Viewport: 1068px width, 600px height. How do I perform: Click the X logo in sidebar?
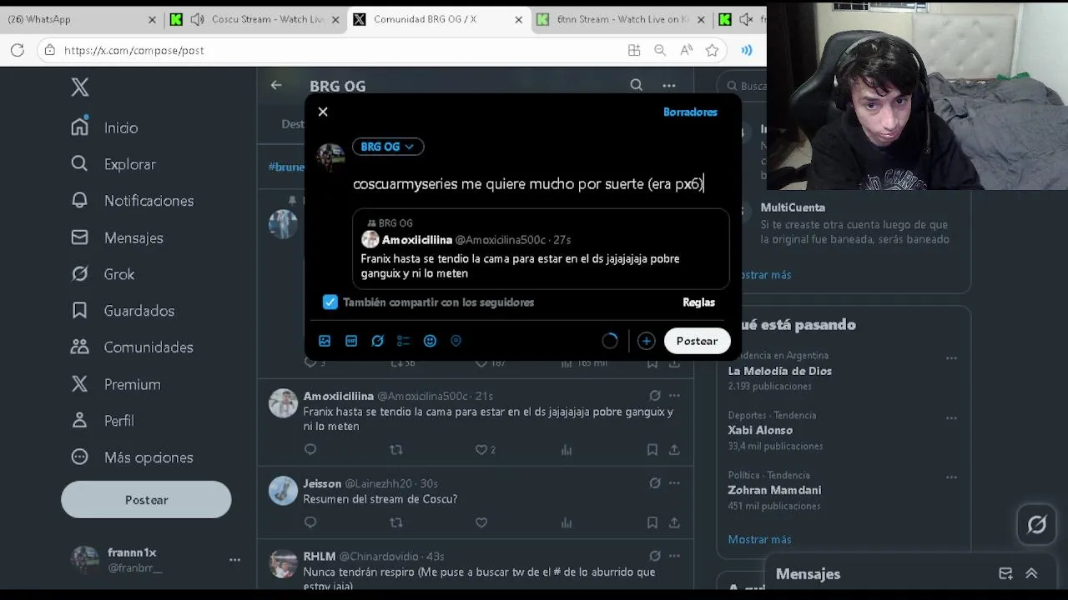pyautogui.click(x=80, y=87)
